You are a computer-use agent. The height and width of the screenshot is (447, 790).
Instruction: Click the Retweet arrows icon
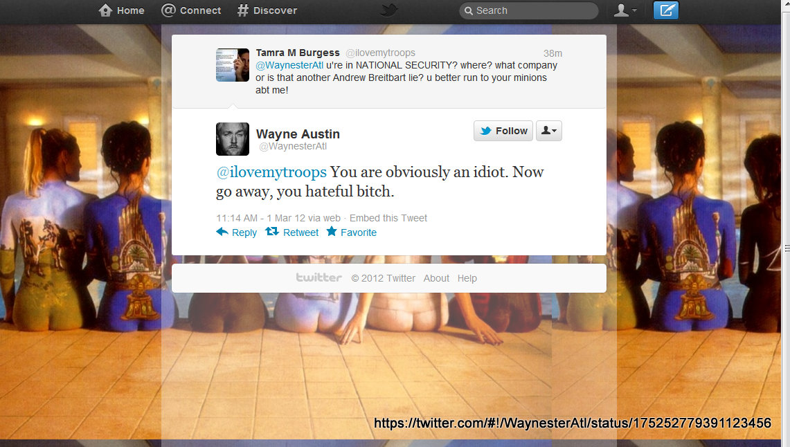tap(272, 232)
